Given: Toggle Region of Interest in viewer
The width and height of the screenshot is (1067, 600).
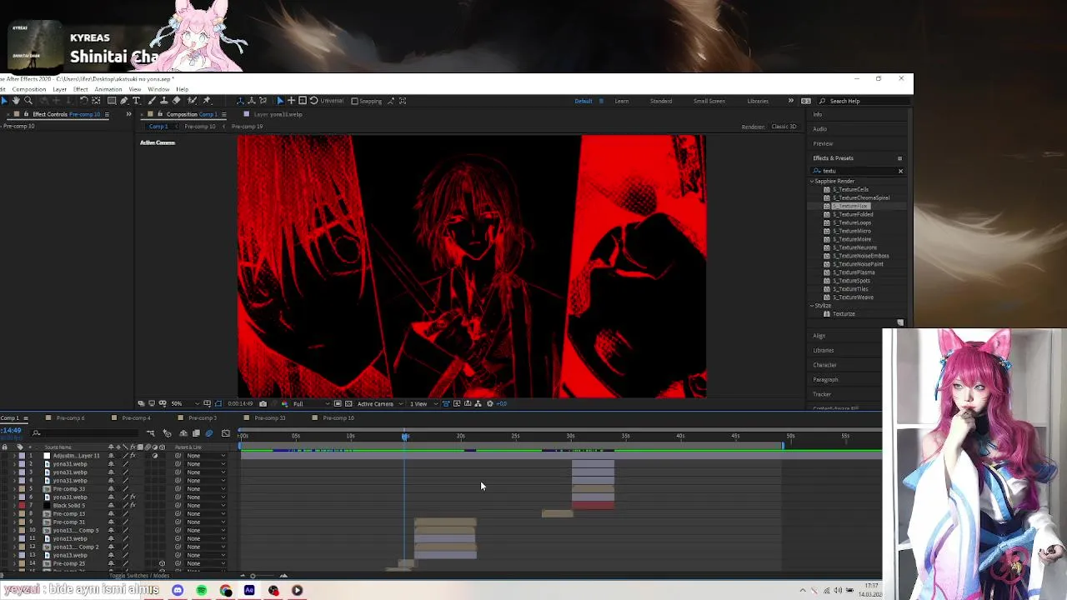Looking at the screenshot, I should [x=338, y=404].
